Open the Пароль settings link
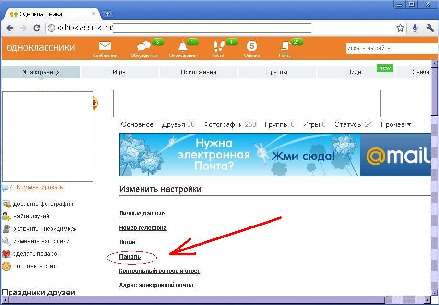439x305 pixels. coord(130,257)
